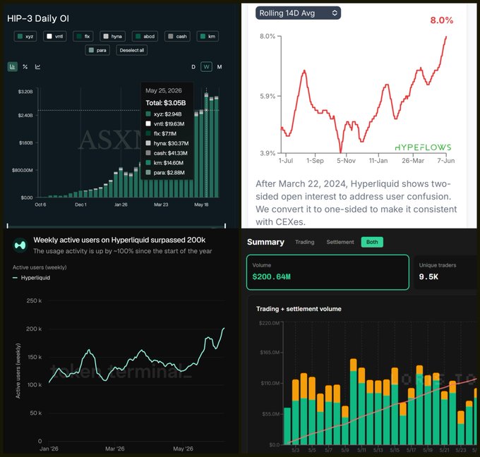Click the 'km: $14.60M' tooltip row
This screenshot has height=457, width=480.
tap(164, 163)
